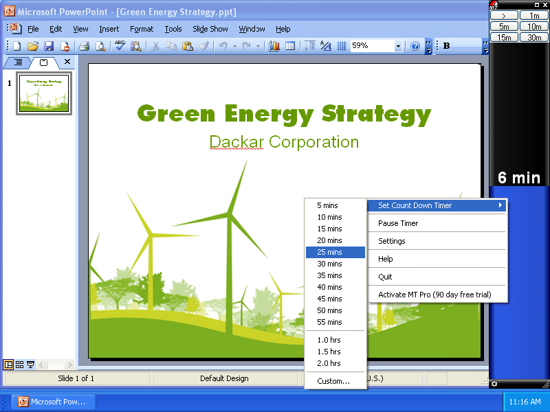Expand Standard toolbar options chevron

point(428,46)
